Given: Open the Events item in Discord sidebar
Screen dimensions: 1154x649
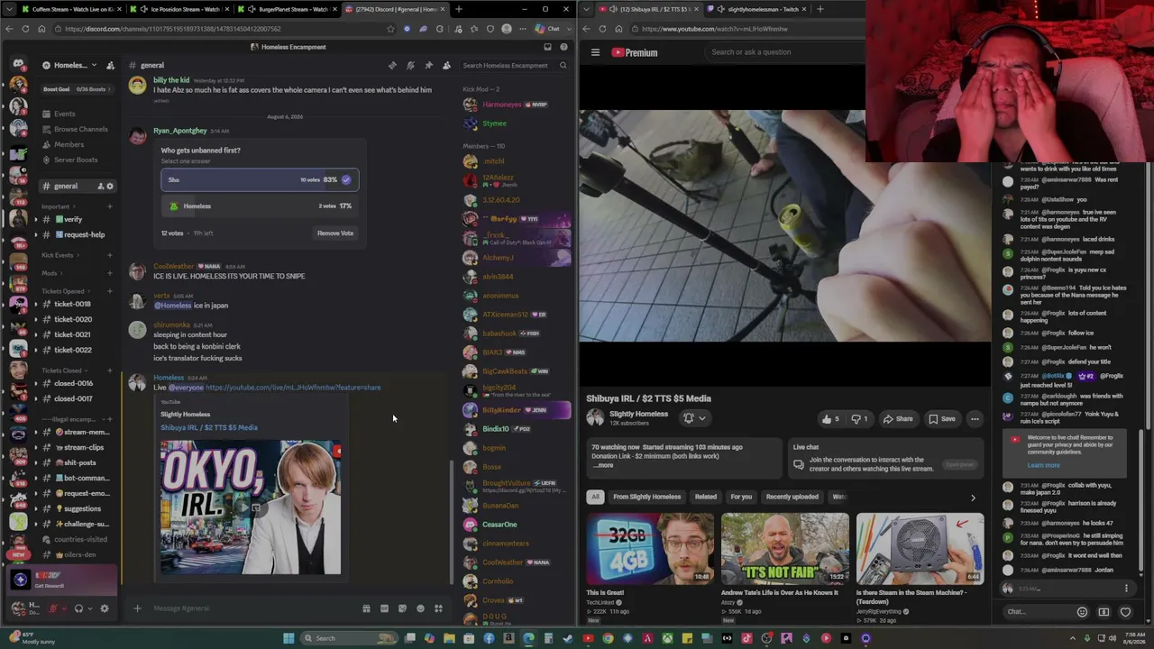Looking at the screenshot, I should click(x=64, y=114).
